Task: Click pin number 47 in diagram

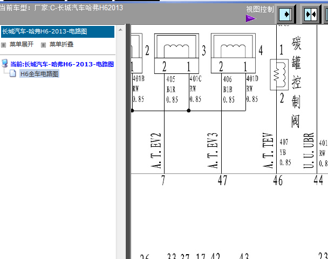Action: pyautogui.click(x=222, y=180)
